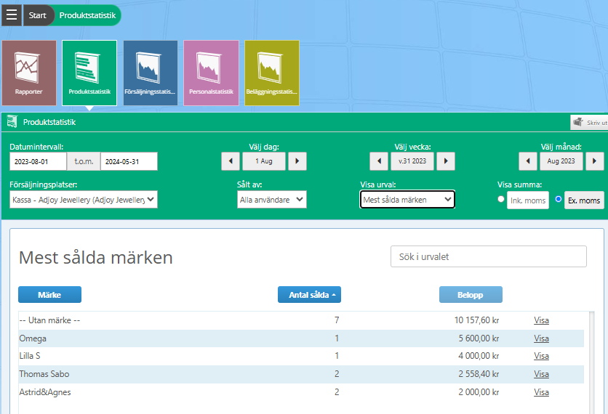Screen dimensions: 608x414
Task: Select the Lilla S brand text
Action: 30,356
